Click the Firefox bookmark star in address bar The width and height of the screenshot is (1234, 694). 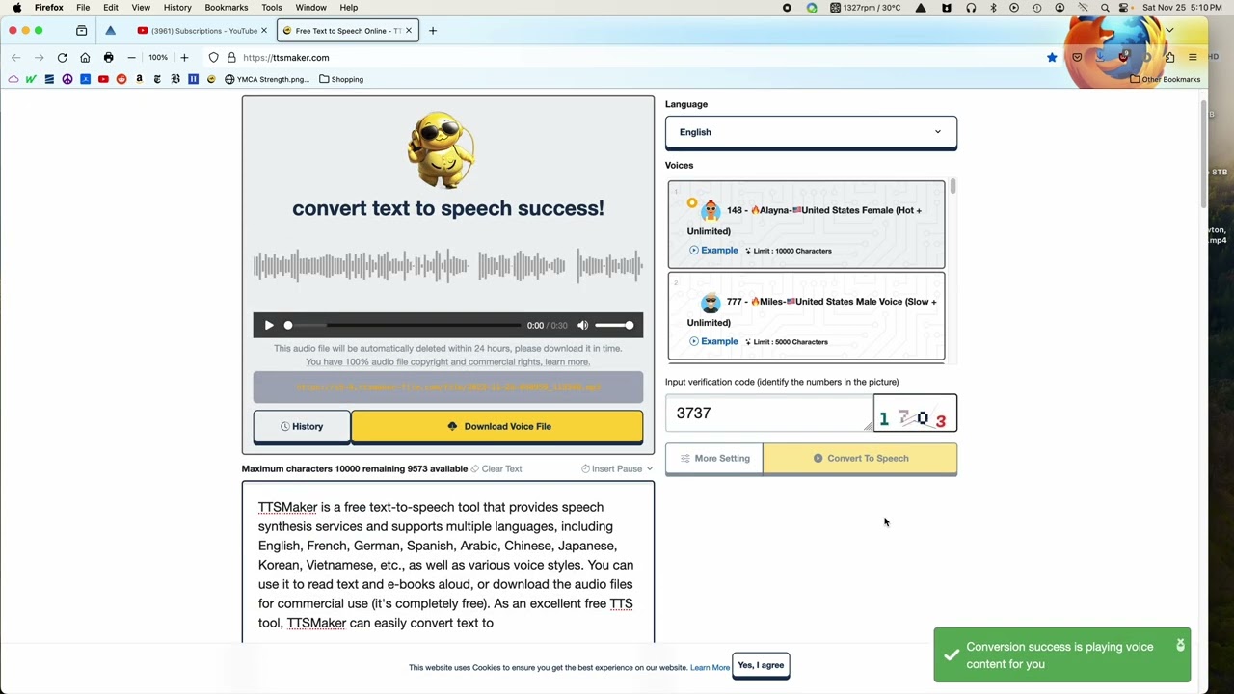pos(1052,57)
